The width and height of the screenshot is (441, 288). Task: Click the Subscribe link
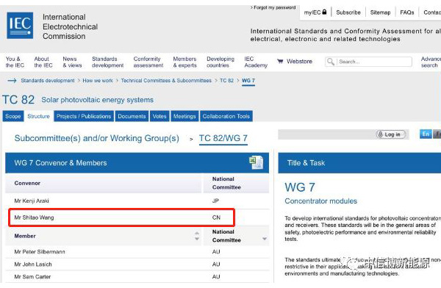point(348,12)
